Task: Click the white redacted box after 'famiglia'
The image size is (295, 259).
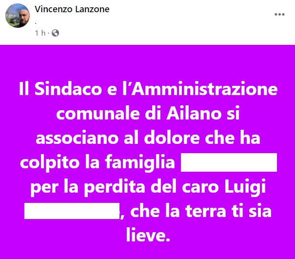Action: (x=229, y=162)
